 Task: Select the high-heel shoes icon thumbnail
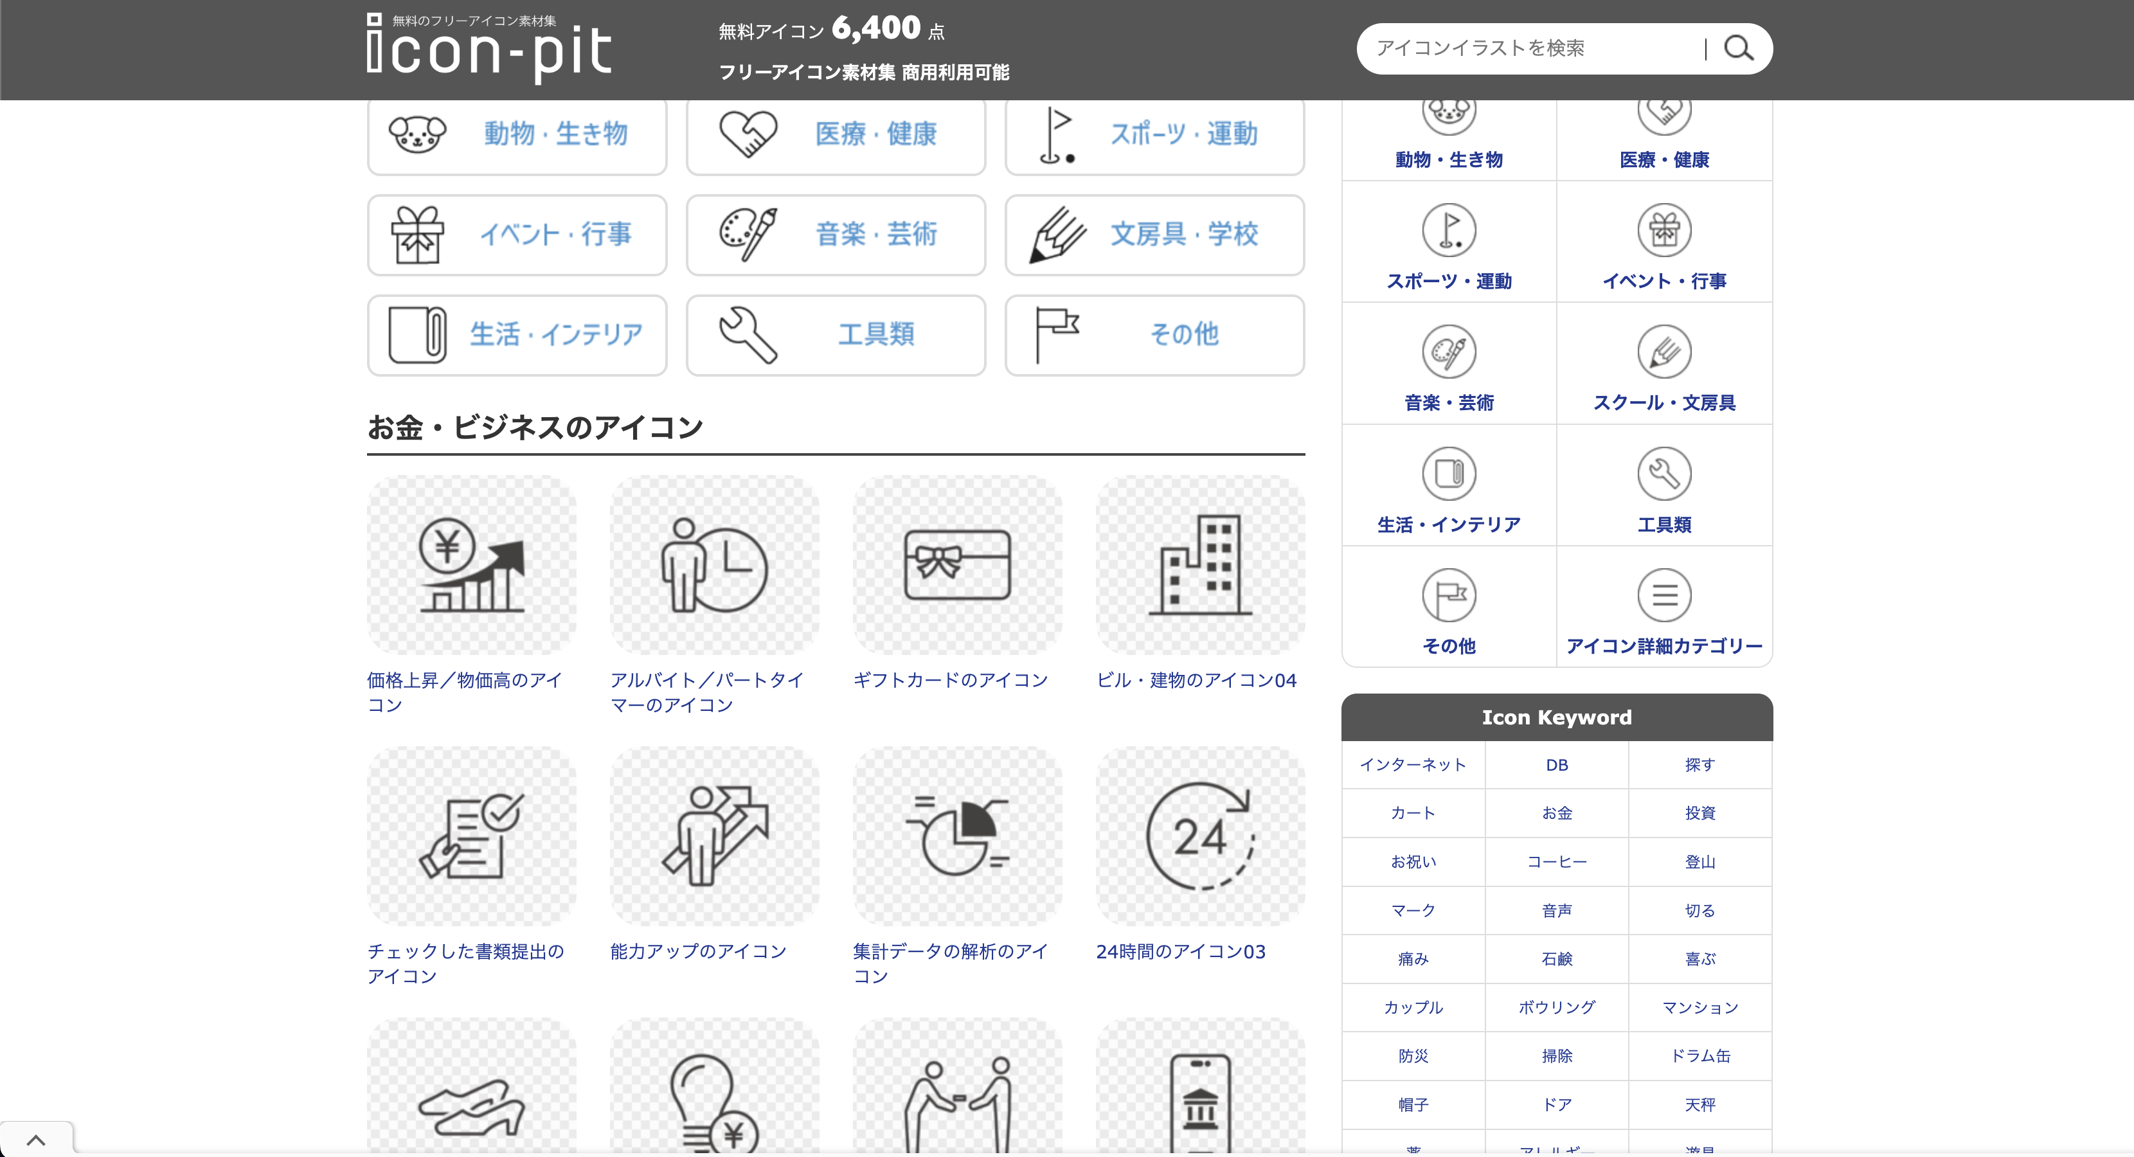(x=471, y=1086)
